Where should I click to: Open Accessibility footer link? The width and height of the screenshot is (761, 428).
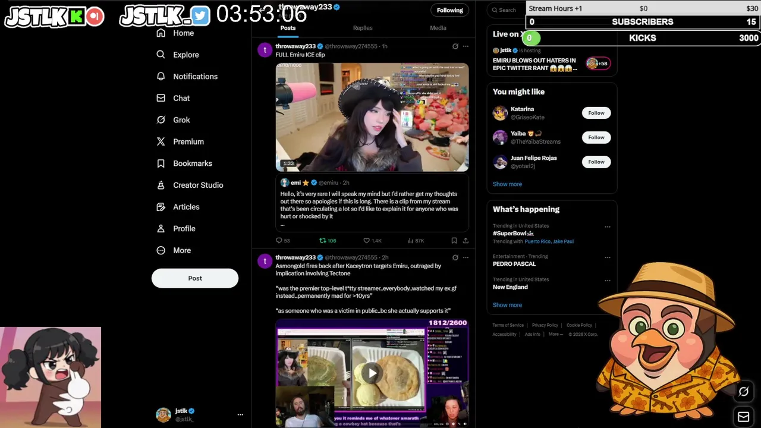coord(504,334)
